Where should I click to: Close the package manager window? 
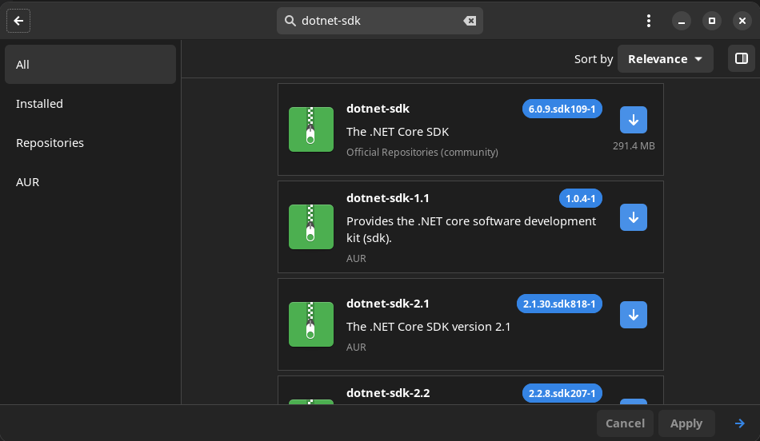click(742, 21)
